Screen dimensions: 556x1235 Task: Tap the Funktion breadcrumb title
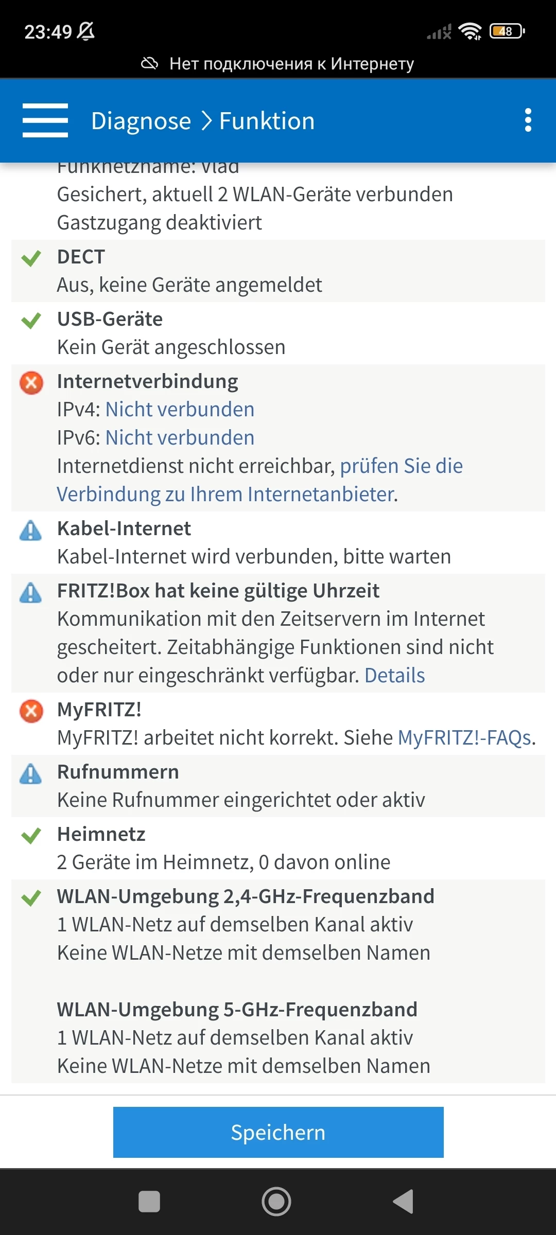coord(267,121)
